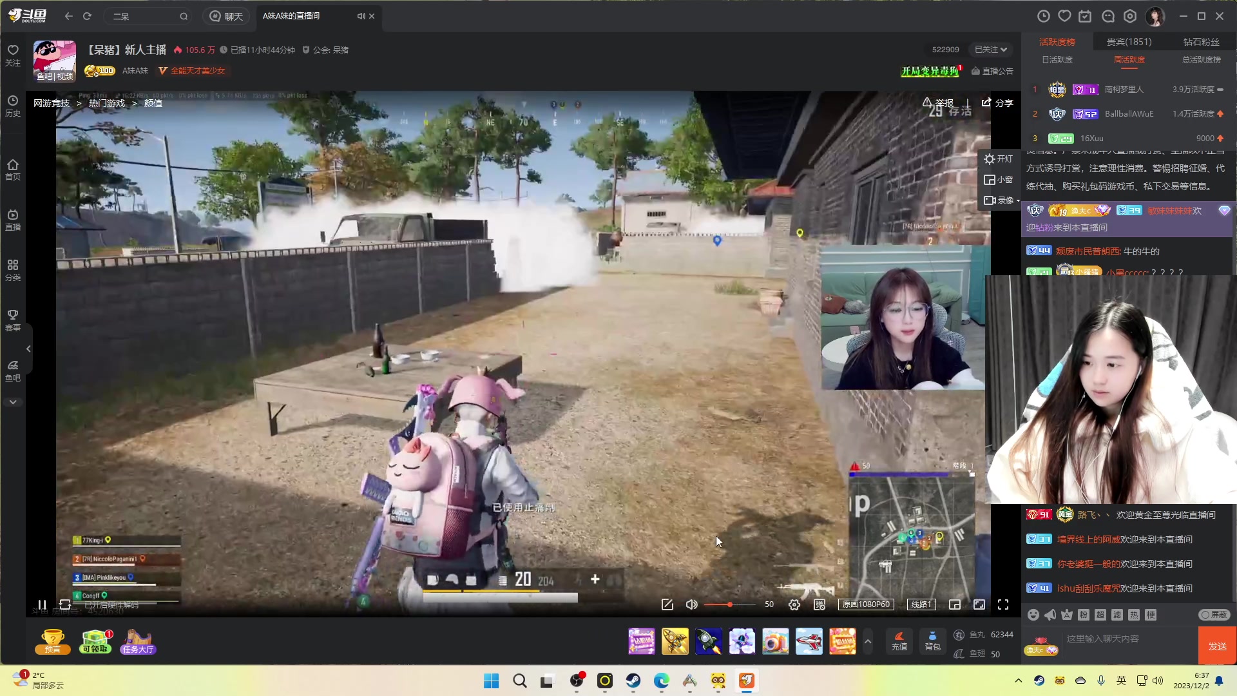Mute the player volume speaker

(x=691, y=604)
